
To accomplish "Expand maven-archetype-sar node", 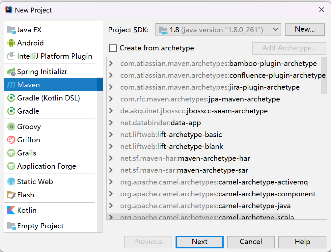I will click(x=111, y=170).
